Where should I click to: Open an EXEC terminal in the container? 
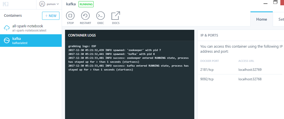[x=100, y=16]
